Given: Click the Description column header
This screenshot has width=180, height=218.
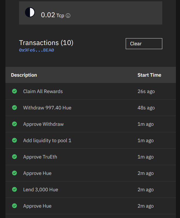Looking at the screenshot, I should (x=24, y=75).
